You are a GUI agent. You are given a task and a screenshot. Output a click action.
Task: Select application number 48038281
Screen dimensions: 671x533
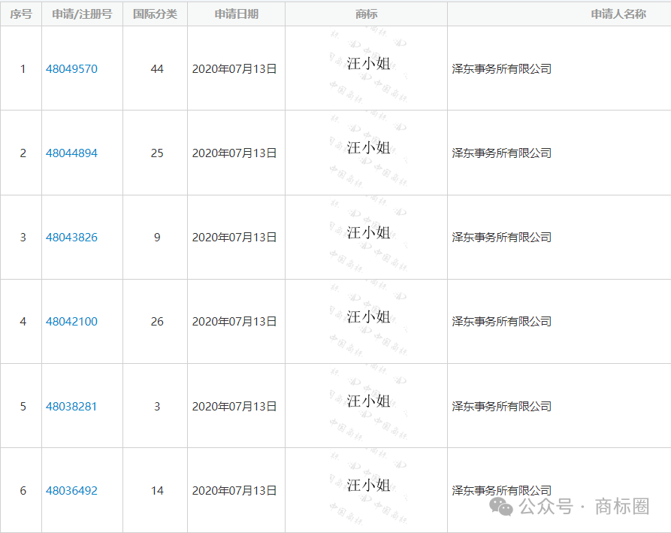71,407
